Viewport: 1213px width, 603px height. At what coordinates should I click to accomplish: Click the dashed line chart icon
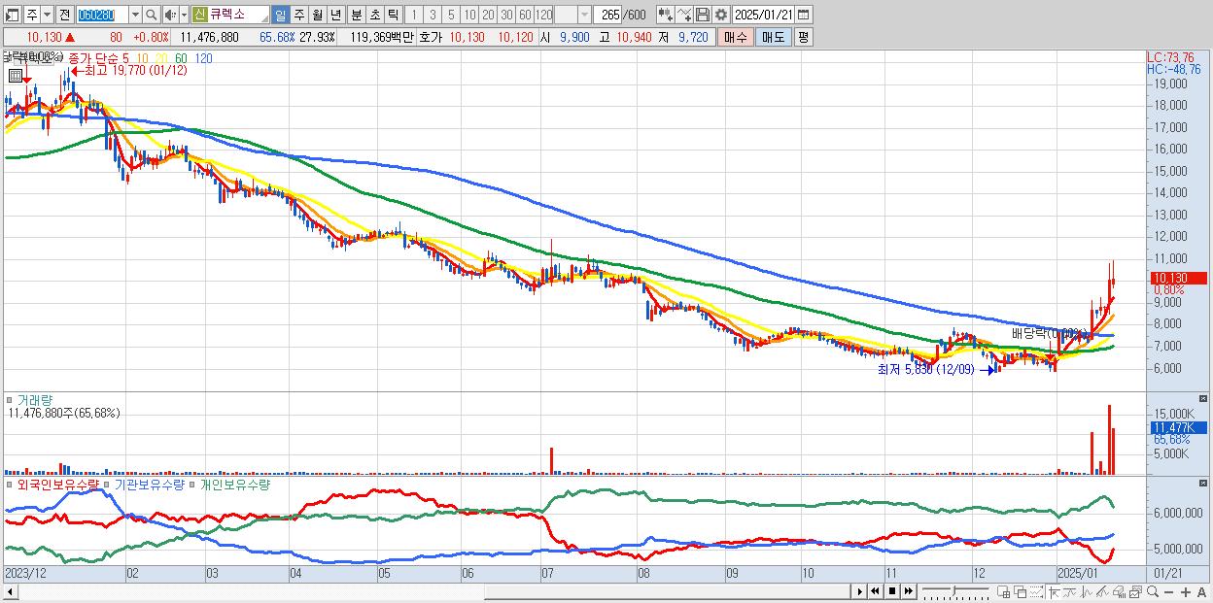pos(1036,591)
